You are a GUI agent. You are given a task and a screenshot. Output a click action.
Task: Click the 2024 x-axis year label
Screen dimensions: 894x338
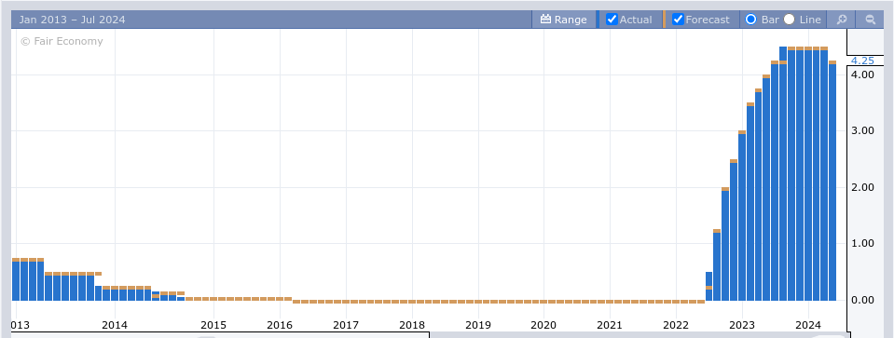(808, 325)
